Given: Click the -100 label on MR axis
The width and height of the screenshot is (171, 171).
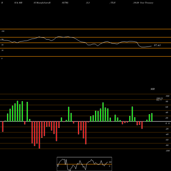Looking at the screenshot, I should click(x=168, y=151).
